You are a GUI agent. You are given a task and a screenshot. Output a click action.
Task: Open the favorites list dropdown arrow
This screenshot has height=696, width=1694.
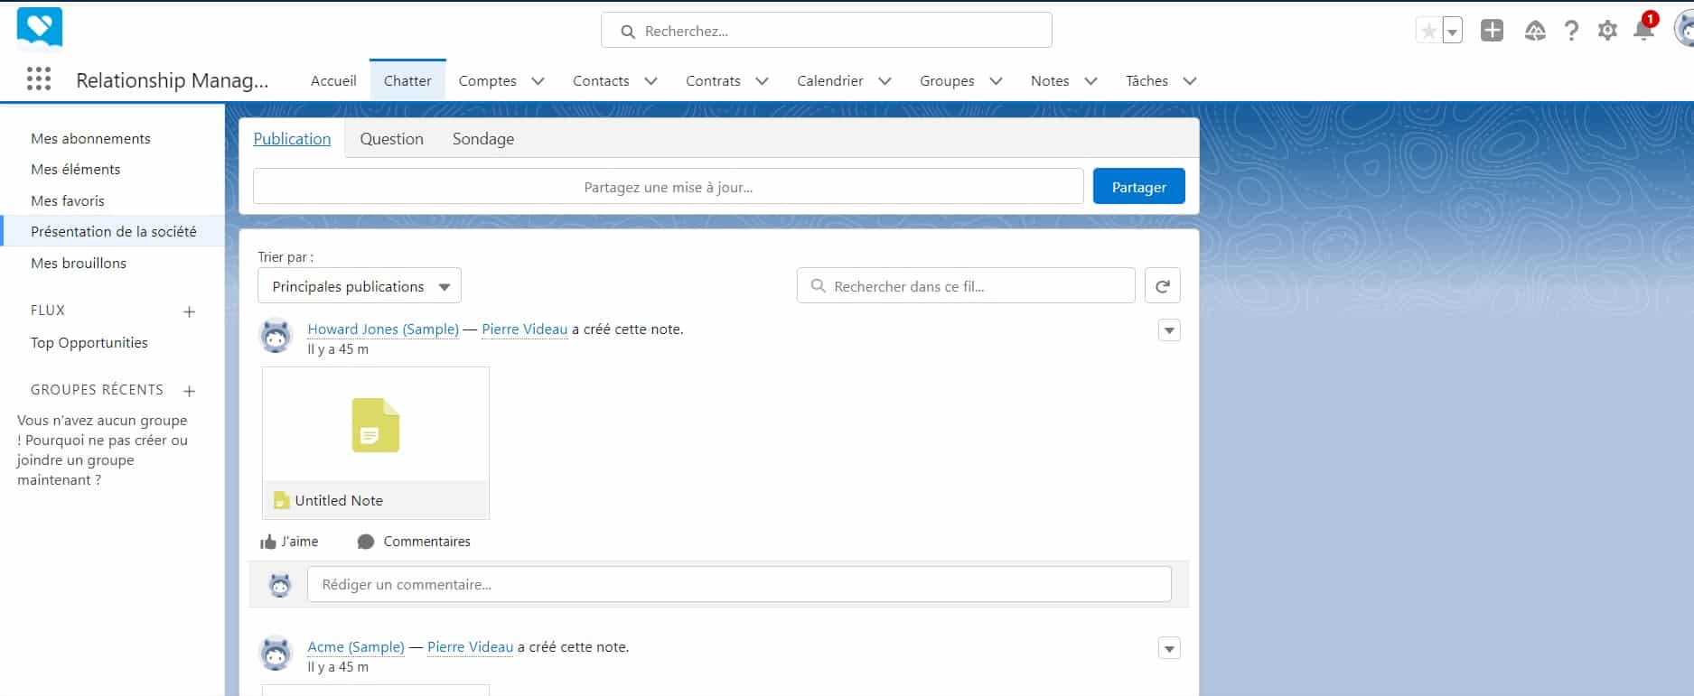[x=1452, y=32]
